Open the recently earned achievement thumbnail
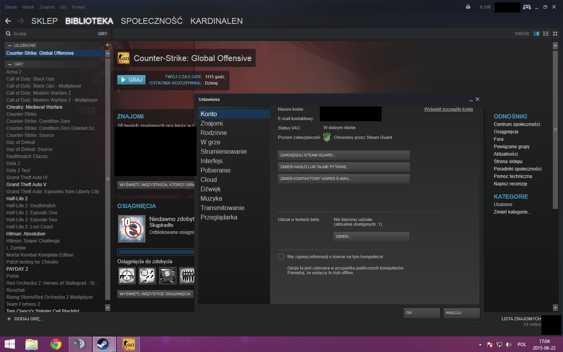This screenshot has height=352, width=563. point(132,228)
